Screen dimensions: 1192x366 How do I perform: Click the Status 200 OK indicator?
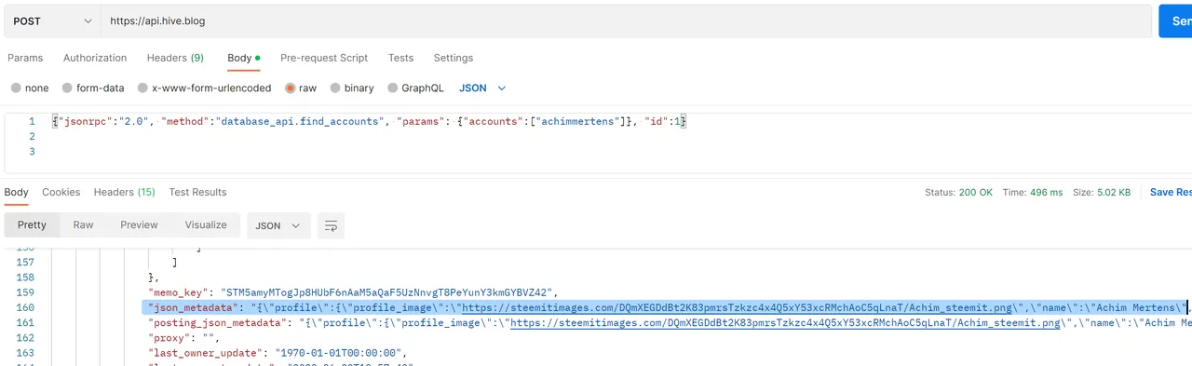pyautogui.click(x=958, y=192)
